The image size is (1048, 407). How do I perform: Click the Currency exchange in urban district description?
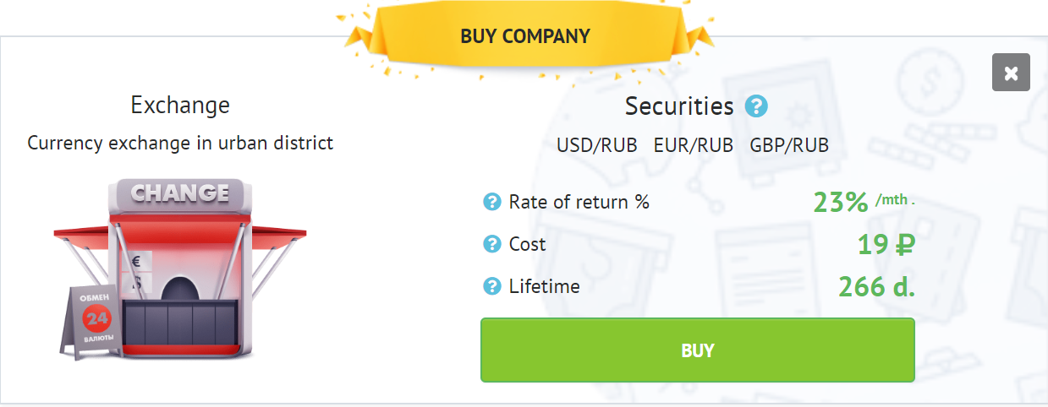click(x=180, y=143)
